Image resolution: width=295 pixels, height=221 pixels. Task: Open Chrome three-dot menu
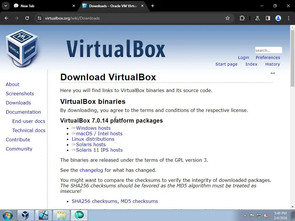(x=289, y=18)
